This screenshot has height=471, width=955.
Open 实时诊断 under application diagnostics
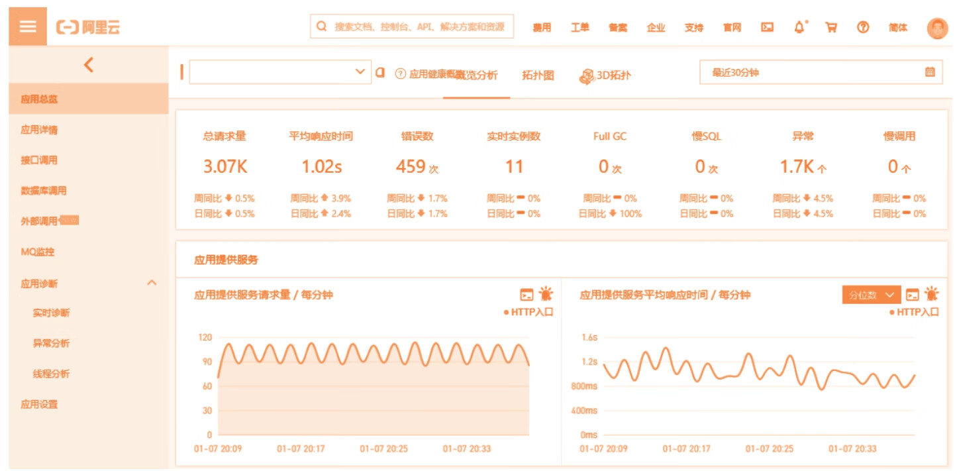(x=51, y=313)
